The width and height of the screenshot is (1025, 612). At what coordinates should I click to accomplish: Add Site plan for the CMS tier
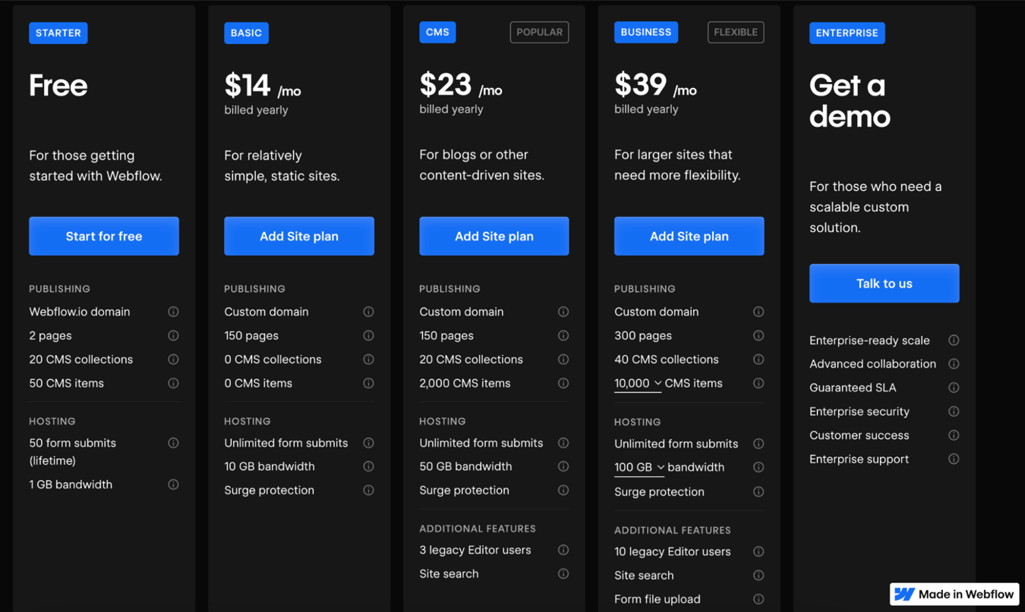[494, 236]
